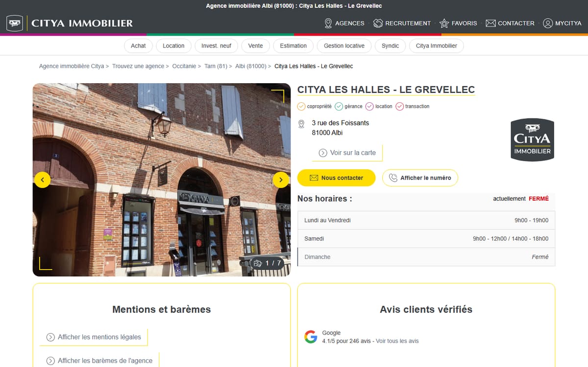Click the Contacter envelope icon in header
Screen dimensions: 588x367
point(490,23)
